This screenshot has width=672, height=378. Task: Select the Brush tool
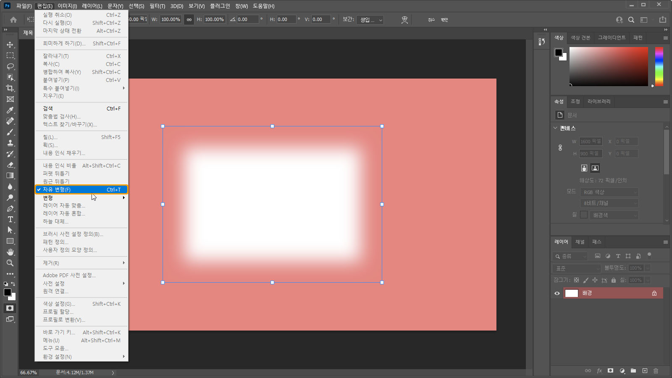pyautogui.click(x=10, y=132)
